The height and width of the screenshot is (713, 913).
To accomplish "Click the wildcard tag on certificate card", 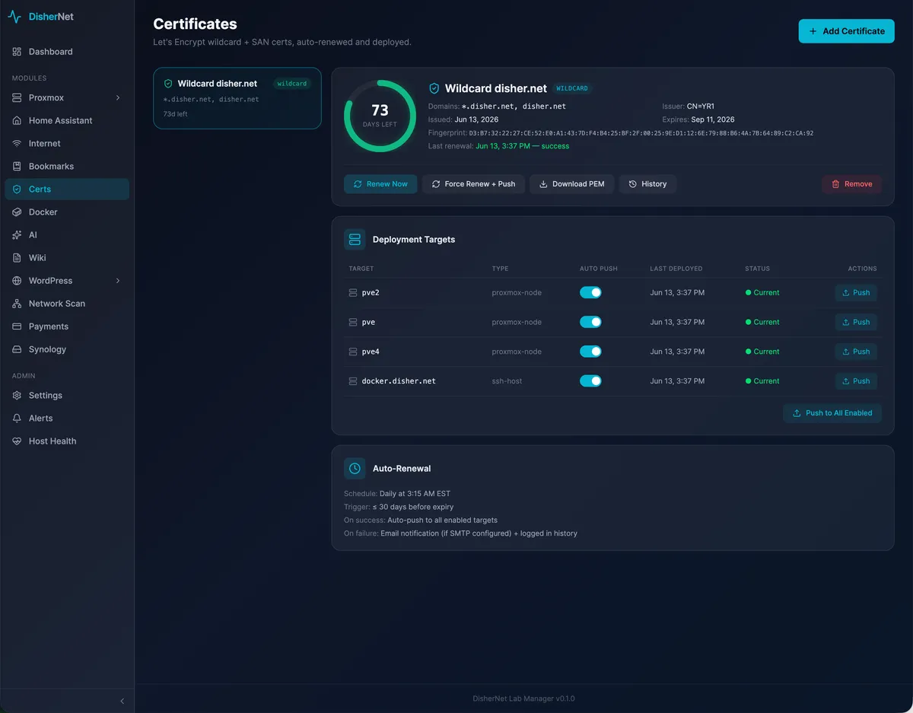I will pos(292,84).
